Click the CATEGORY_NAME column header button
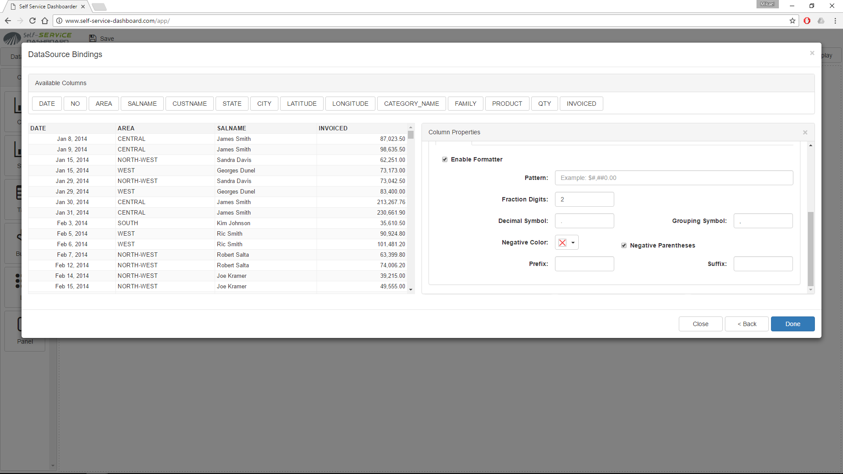This screenshot has height=474, width=843. point(412,104)
